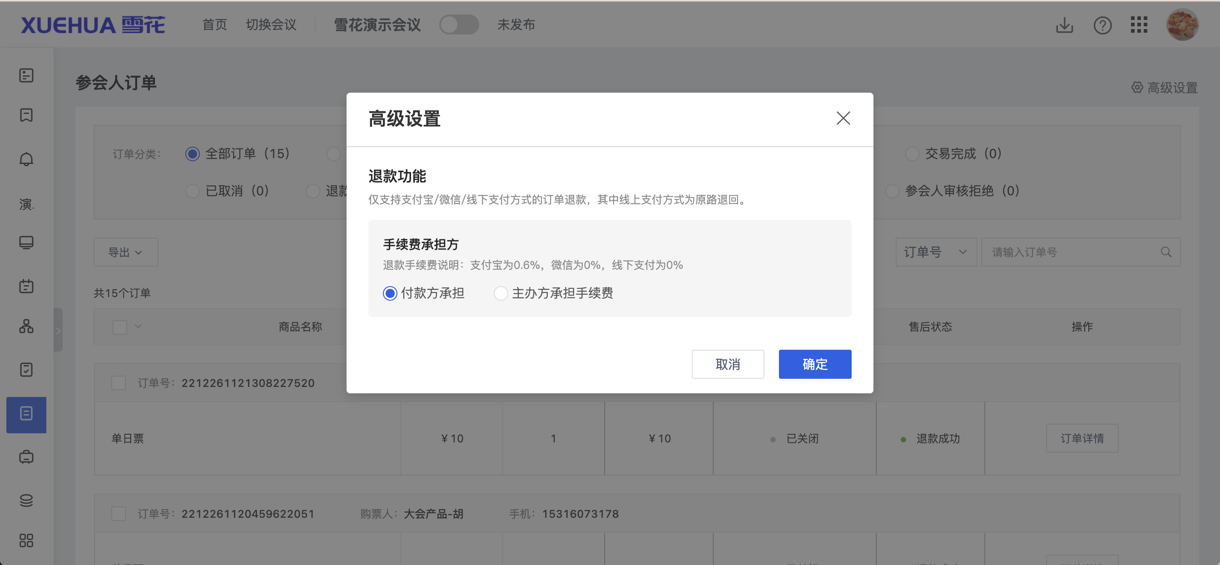This screenshot has height=565, width=1220.
Task: Open the 导出 export dropdown
Action: [125, 252]
